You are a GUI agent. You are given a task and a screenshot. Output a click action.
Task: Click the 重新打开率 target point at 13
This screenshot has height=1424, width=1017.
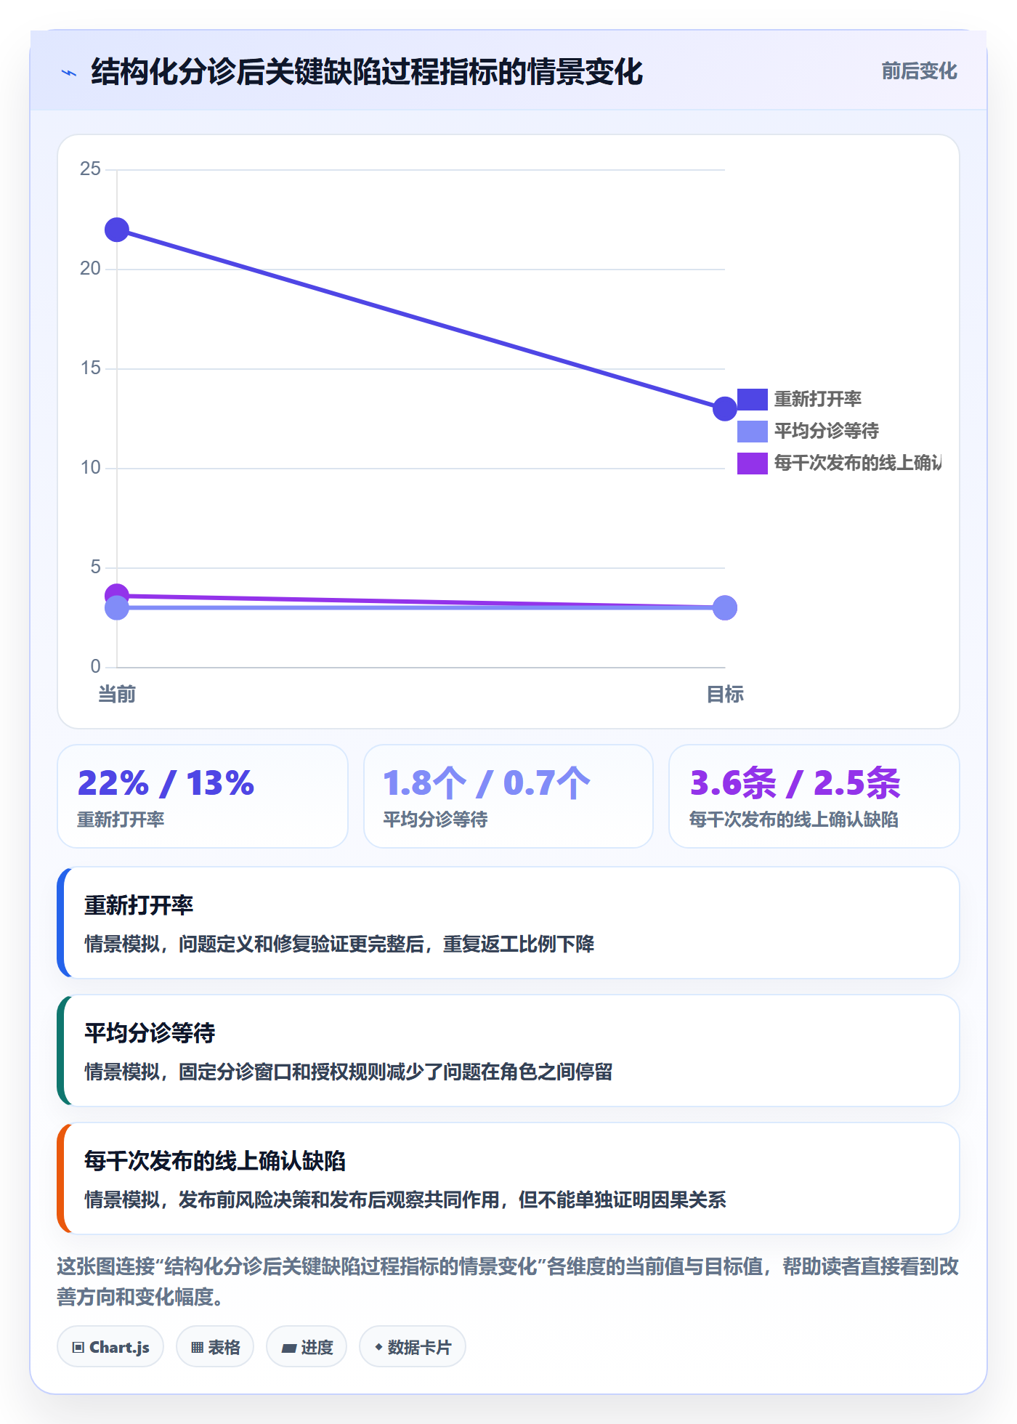(725, 409)
